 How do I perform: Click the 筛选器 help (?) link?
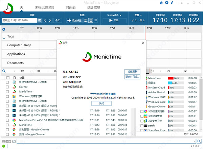pyautogui.click(x=14, y=141)
